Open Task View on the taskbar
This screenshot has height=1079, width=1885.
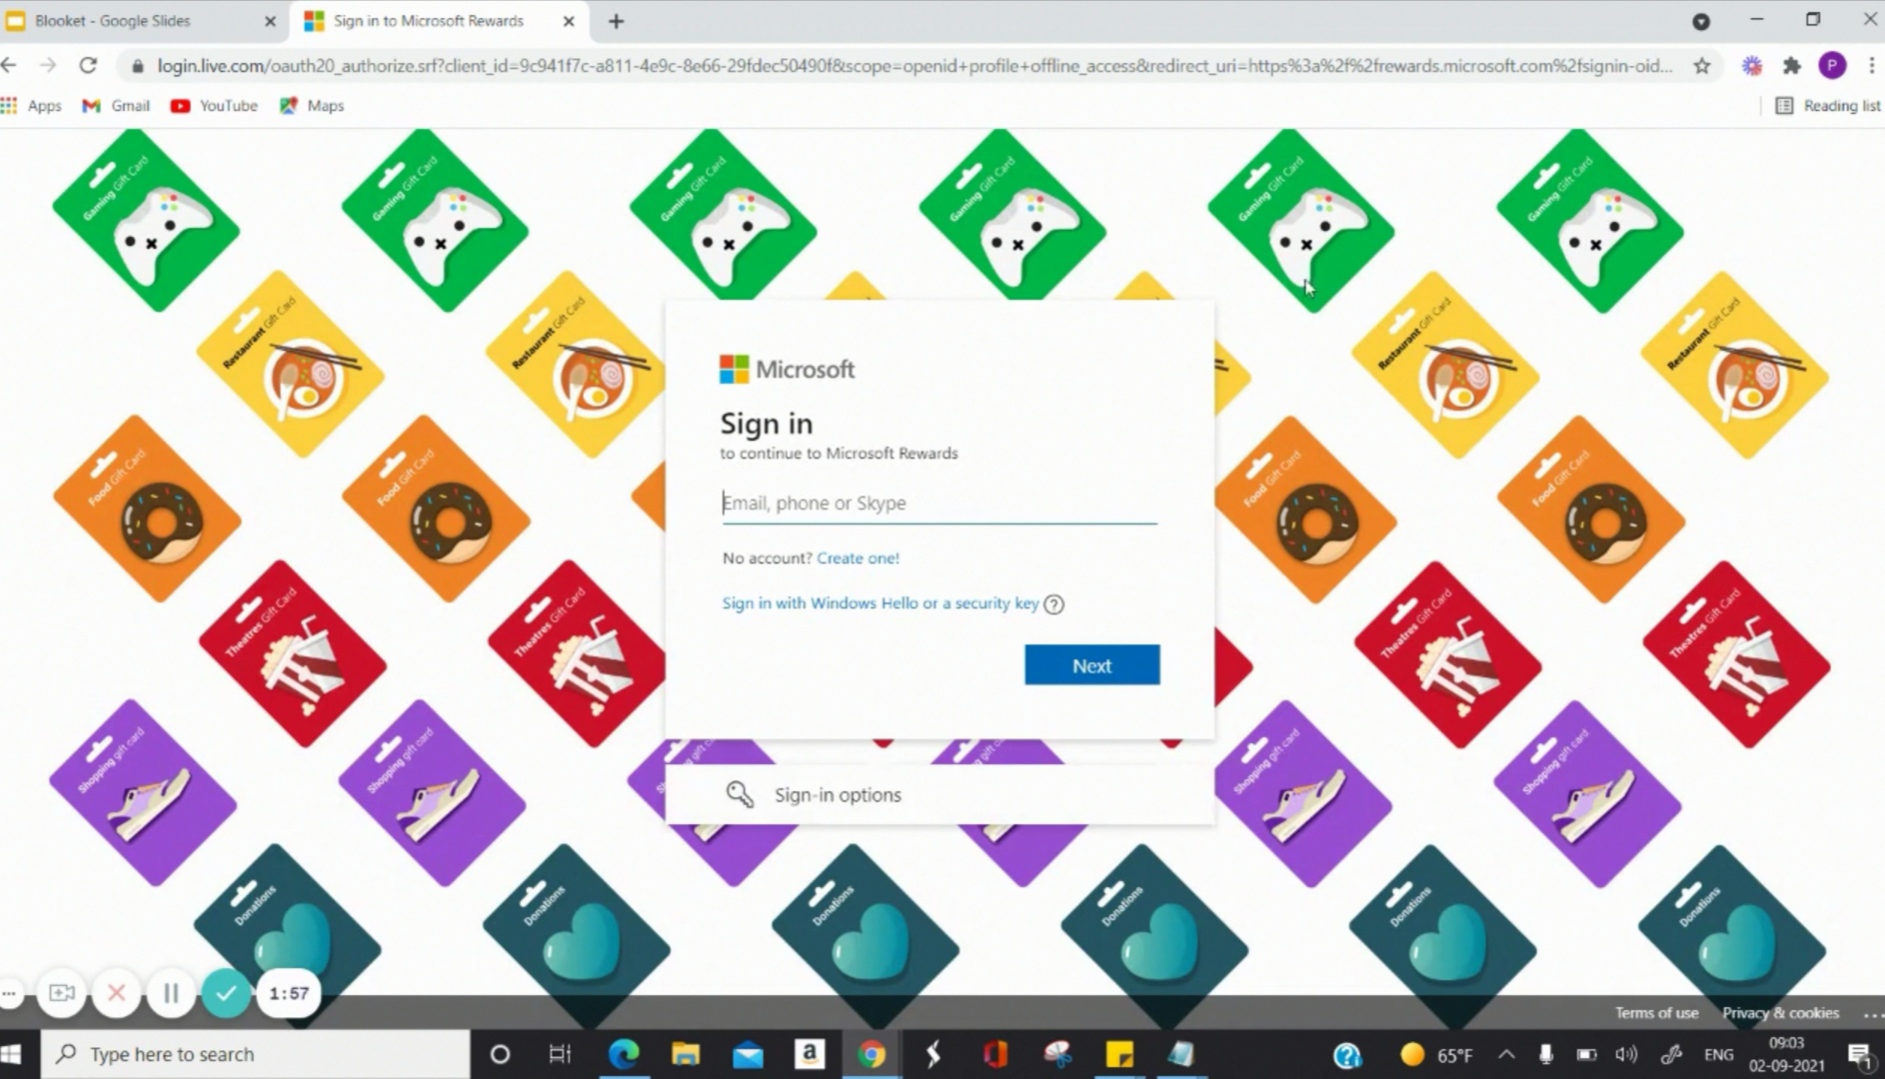(560, 1054)
